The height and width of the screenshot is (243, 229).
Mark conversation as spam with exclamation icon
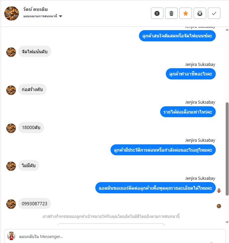click(x=157, y=13)
